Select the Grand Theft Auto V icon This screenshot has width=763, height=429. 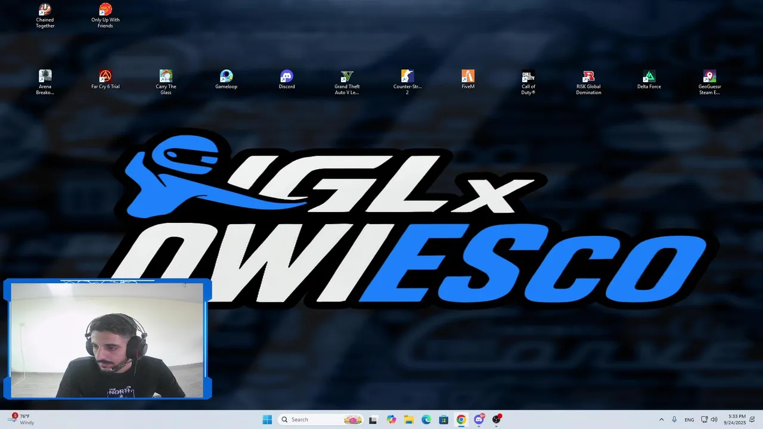click(x=347, y=83)
